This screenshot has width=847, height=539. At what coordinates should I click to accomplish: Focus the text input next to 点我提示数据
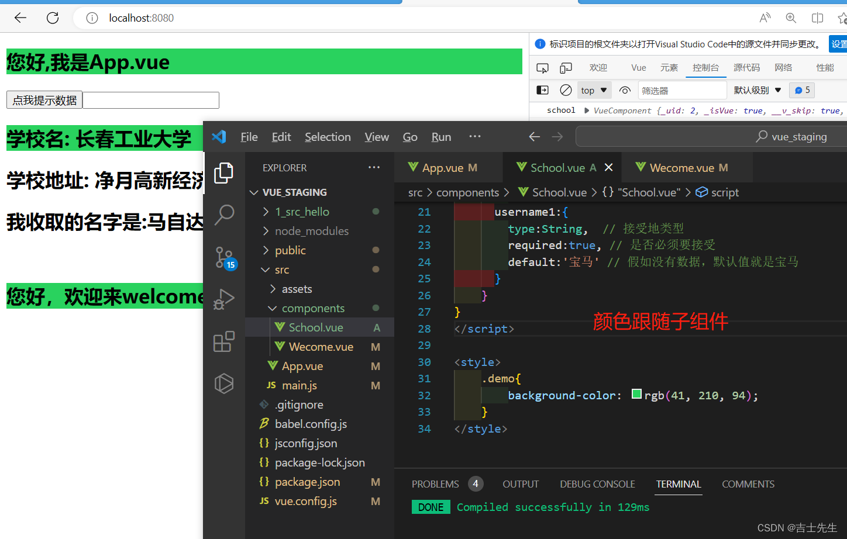pos(151,100)
